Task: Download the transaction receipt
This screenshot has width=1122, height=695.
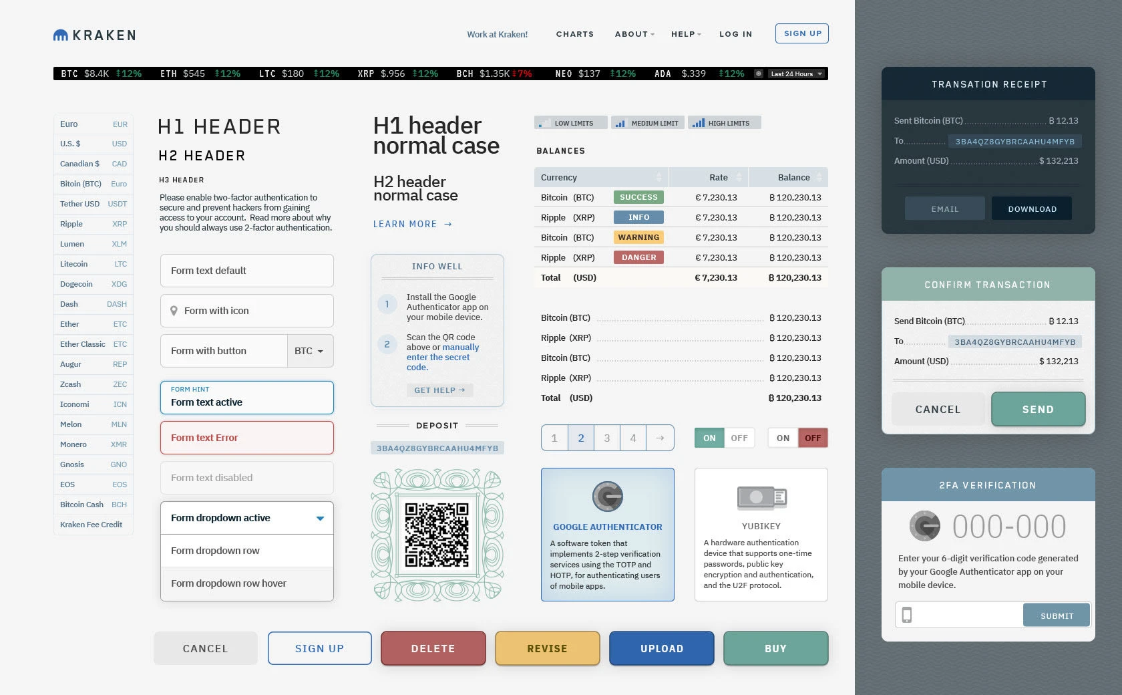Action: pos(1032,208)
